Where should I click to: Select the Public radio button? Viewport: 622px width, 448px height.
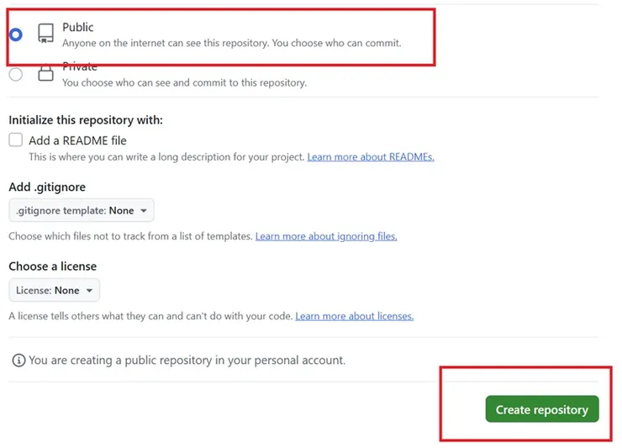[x=15, y=34]
